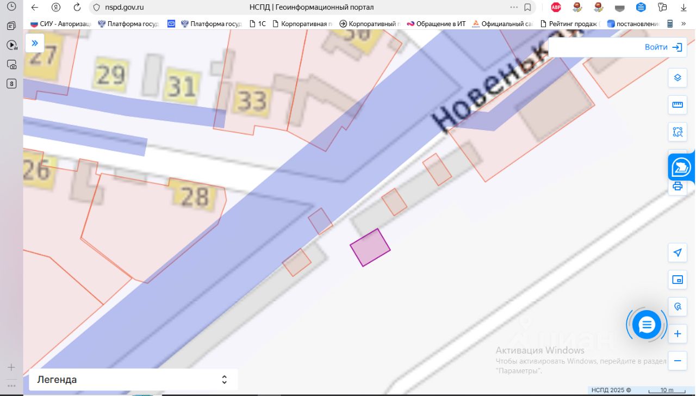This screenshot has height=396, width=696.
Task: Bookmark this page
Action: [527, 8]
